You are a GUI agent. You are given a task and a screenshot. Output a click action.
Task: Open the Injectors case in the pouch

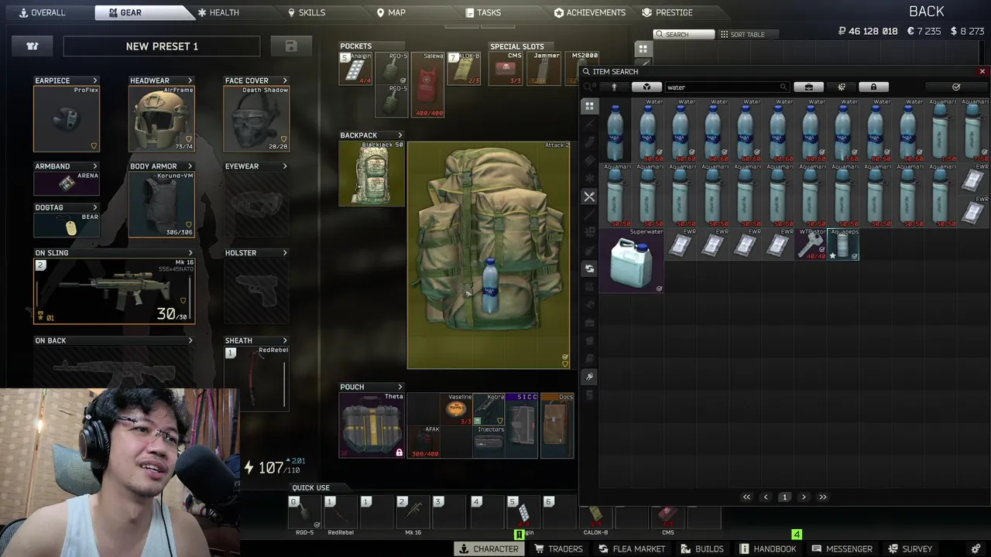point(489,442)
